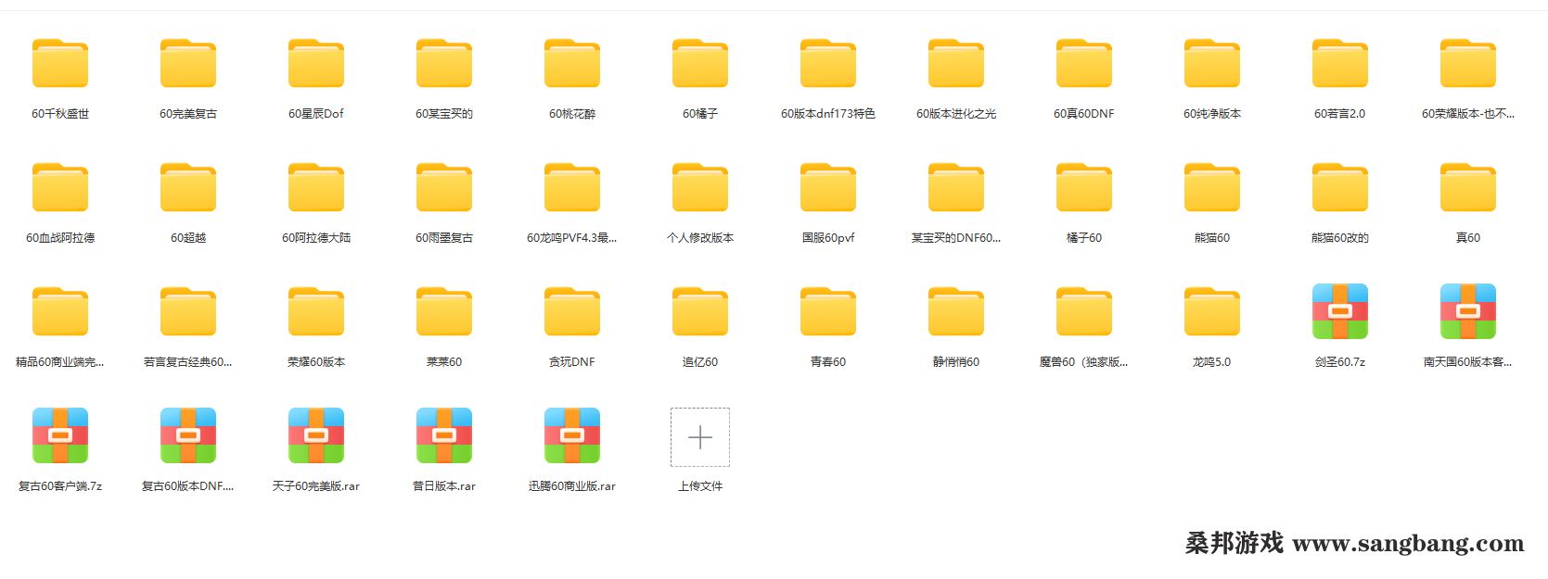
Task: Click the 莱莱60 folder name
Action: tap(444, 362)
